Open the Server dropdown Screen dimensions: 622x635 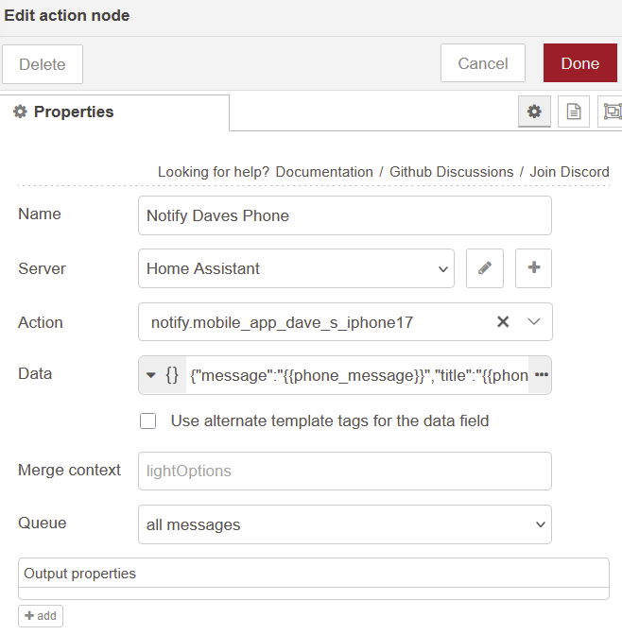click(x=296, y=268)
